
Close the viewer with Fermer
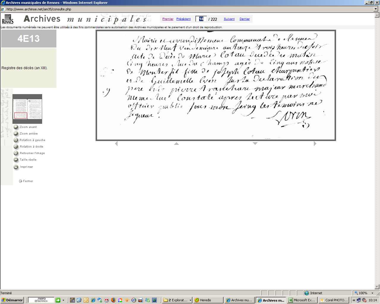click(x=26, y=181)
